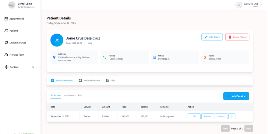This screenshot has width=268, height=134.
Task: Click the Edit Details button
Action: (212, 37)
